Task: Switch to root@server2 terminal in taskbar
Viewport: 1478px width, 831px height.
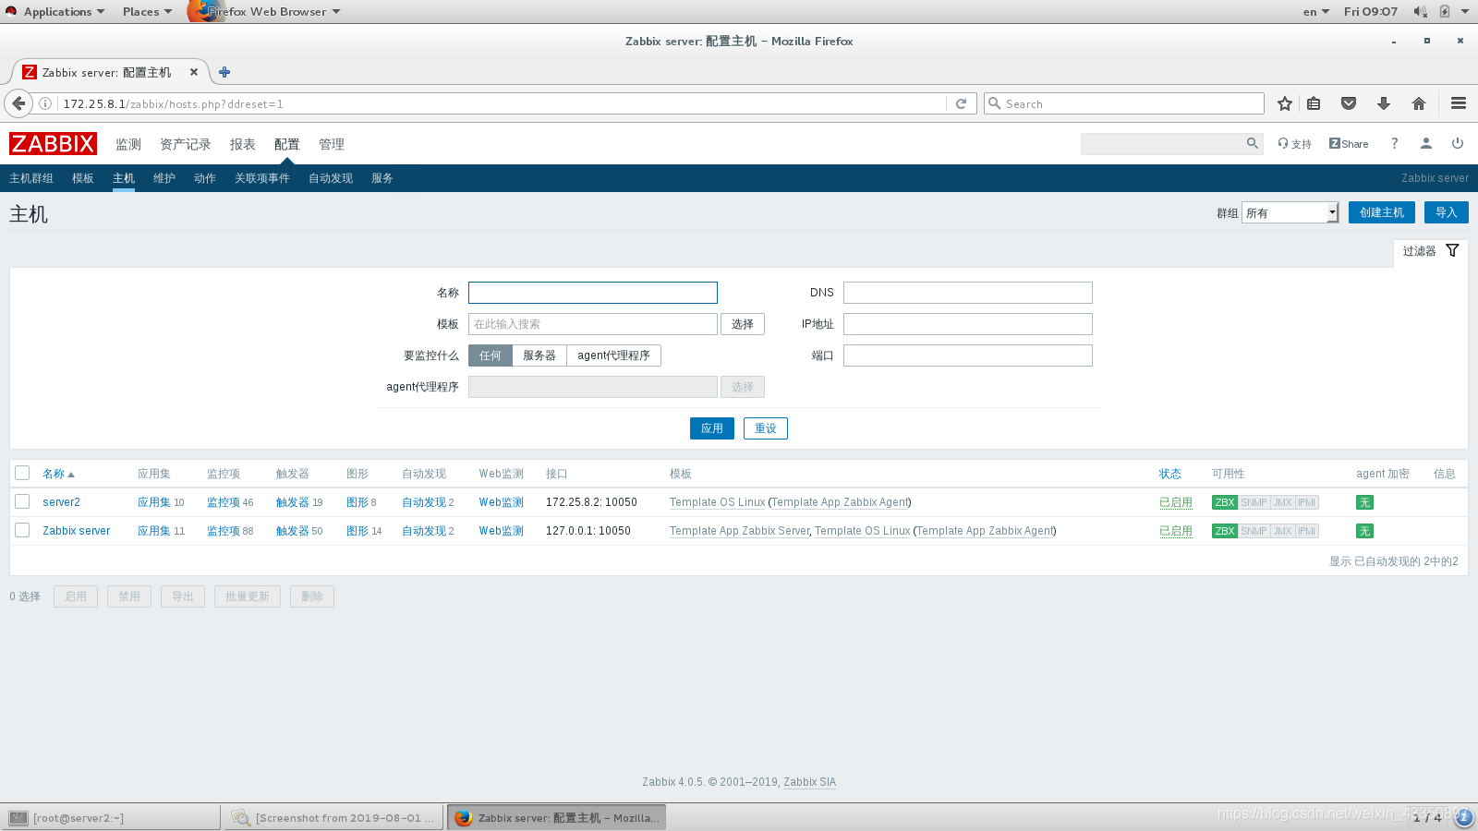Action: point(111,817)
